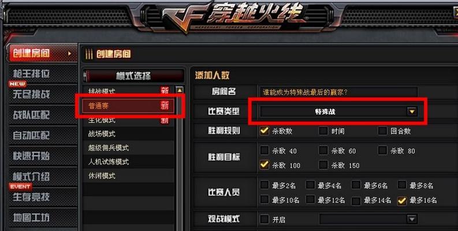The height and width of the screenshot is (231, 458).
Task: Click the stripes icon before 创建房间 header
Action: click(x=89, y=54)
